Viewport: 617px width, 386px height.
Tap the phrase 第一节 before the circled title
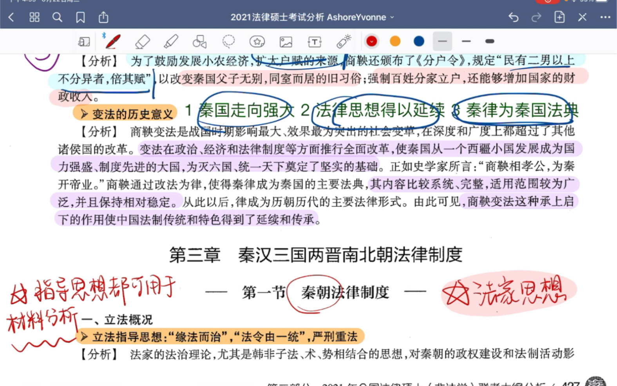264,292
